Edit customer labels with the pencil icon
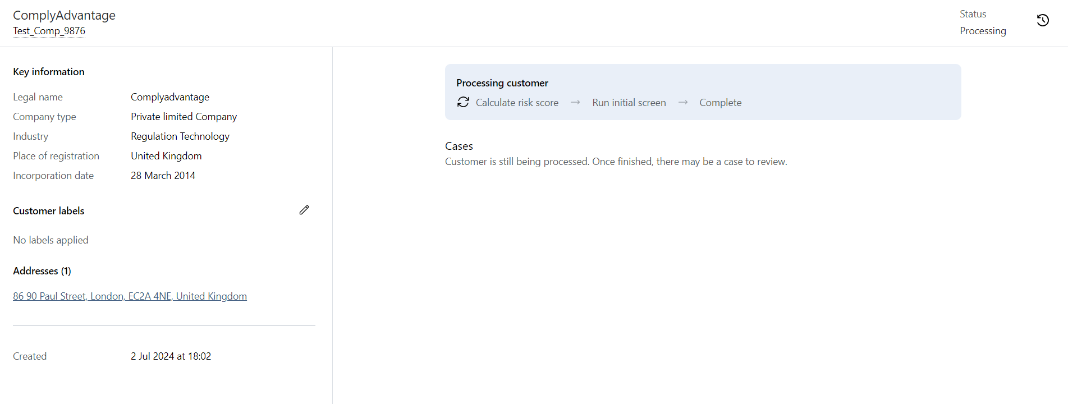1068x404 pixels. (304, 210)
